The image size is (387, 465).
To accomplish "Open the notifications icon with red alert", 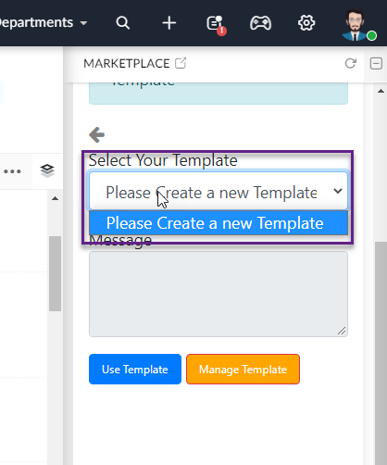I will [216, 24].
